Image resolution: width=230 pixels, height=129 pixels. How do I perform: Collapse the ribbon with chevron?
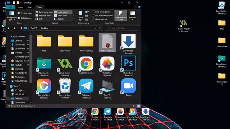(x=135, y=7)
